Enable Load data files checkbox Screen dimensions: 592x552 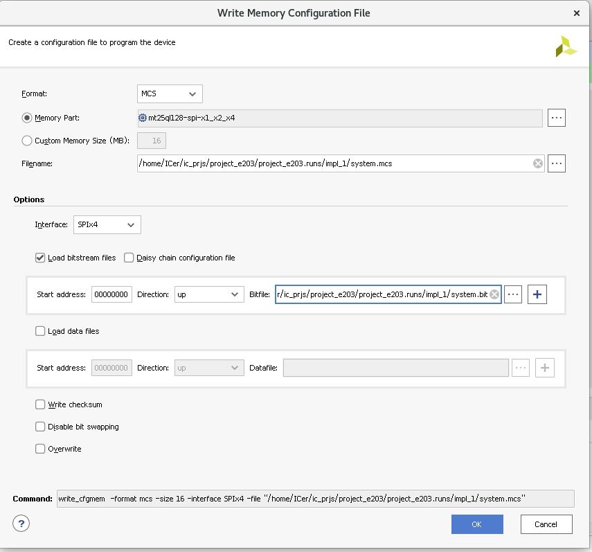[x=40, y=331]
